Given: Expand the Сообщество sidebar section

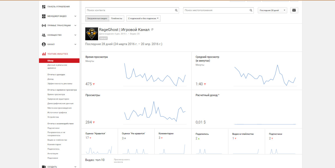Looking at the screenshot, I should [x=75, y=35].
